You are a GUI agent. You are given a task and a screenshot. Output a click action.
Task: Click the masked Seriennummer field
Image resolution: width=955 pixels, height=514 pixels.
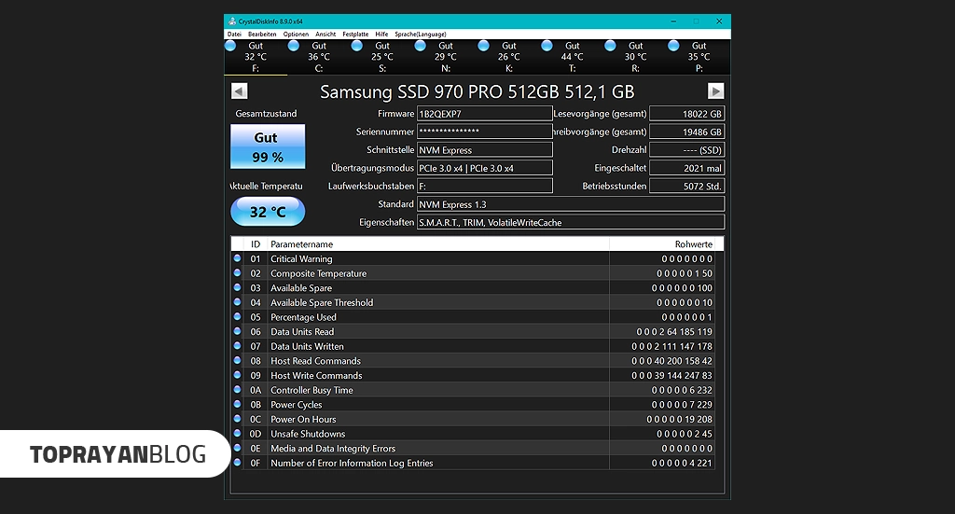point(485,132)
